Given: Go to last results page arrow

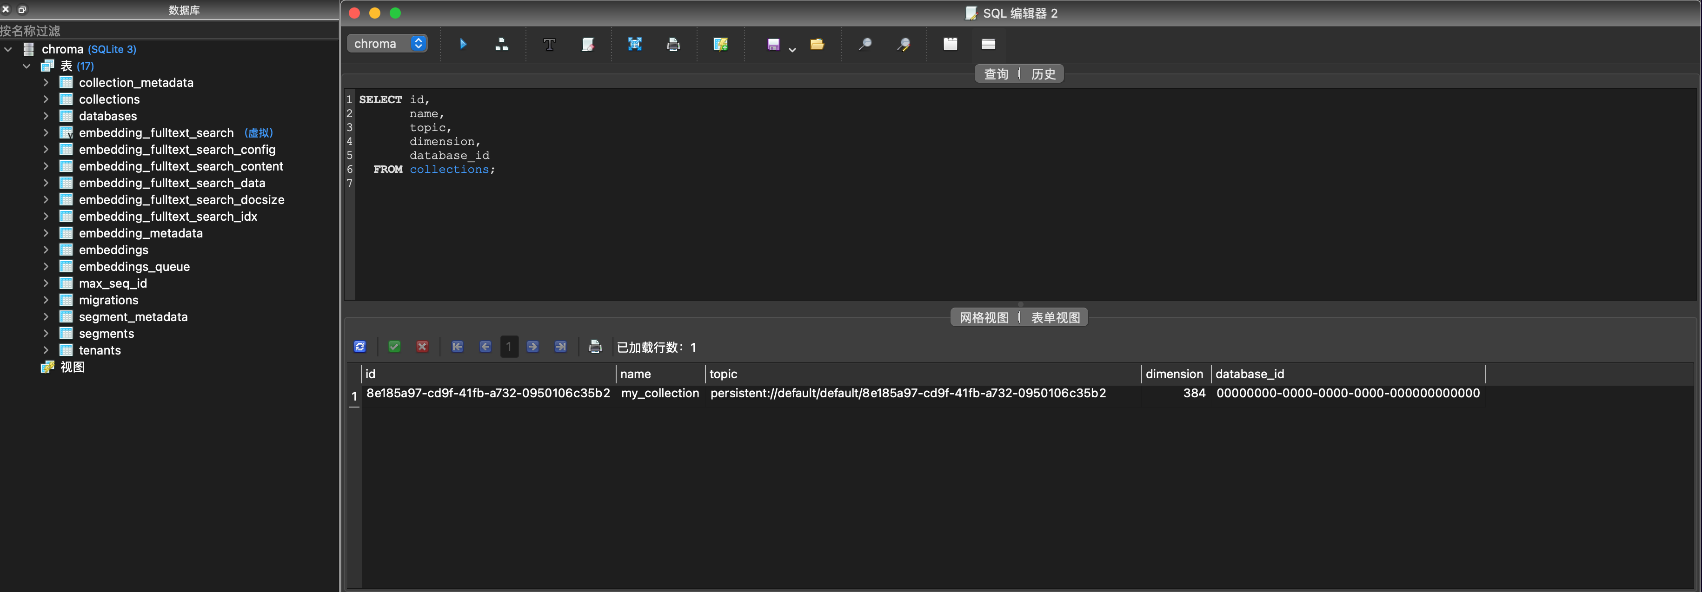Looking at the screenshot, I should (560, 347).
